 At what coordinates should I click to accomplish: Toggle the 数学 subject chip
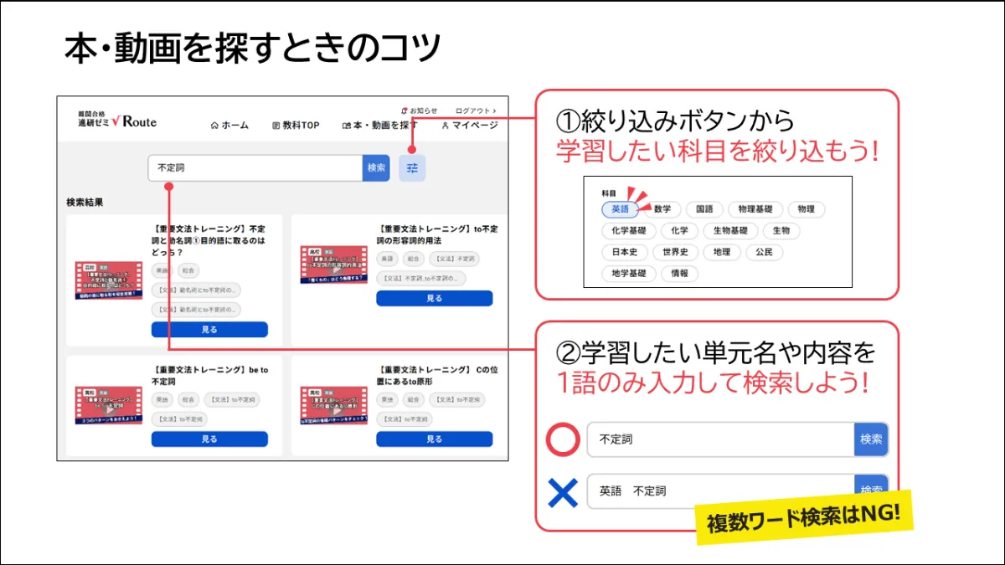tap(662, 209)
